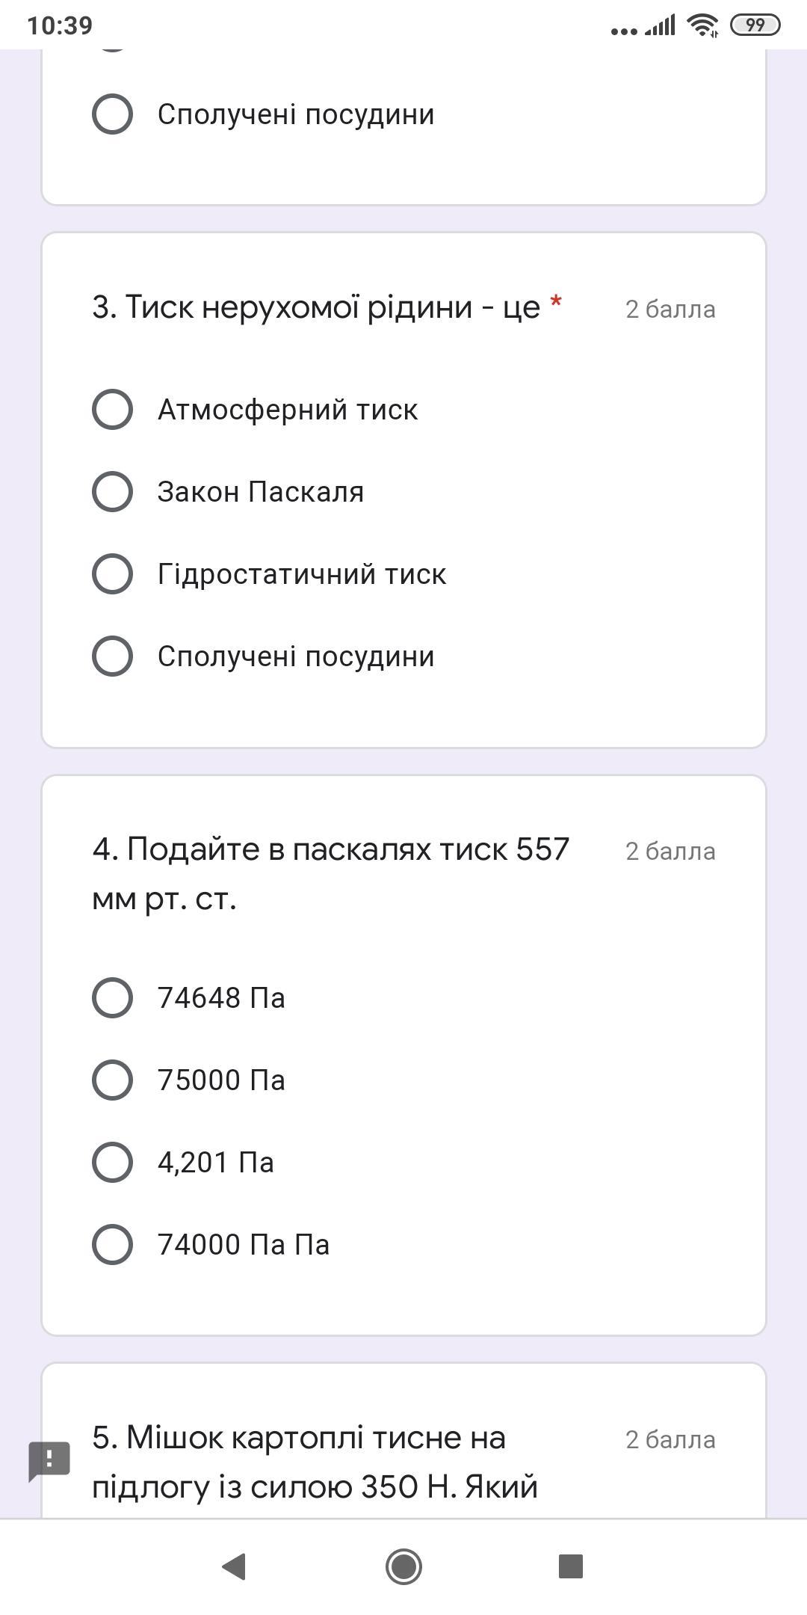Viewport: 807px width, 1615px height.
Task: Select '4,201 Па' answer
Action: 112,1163
